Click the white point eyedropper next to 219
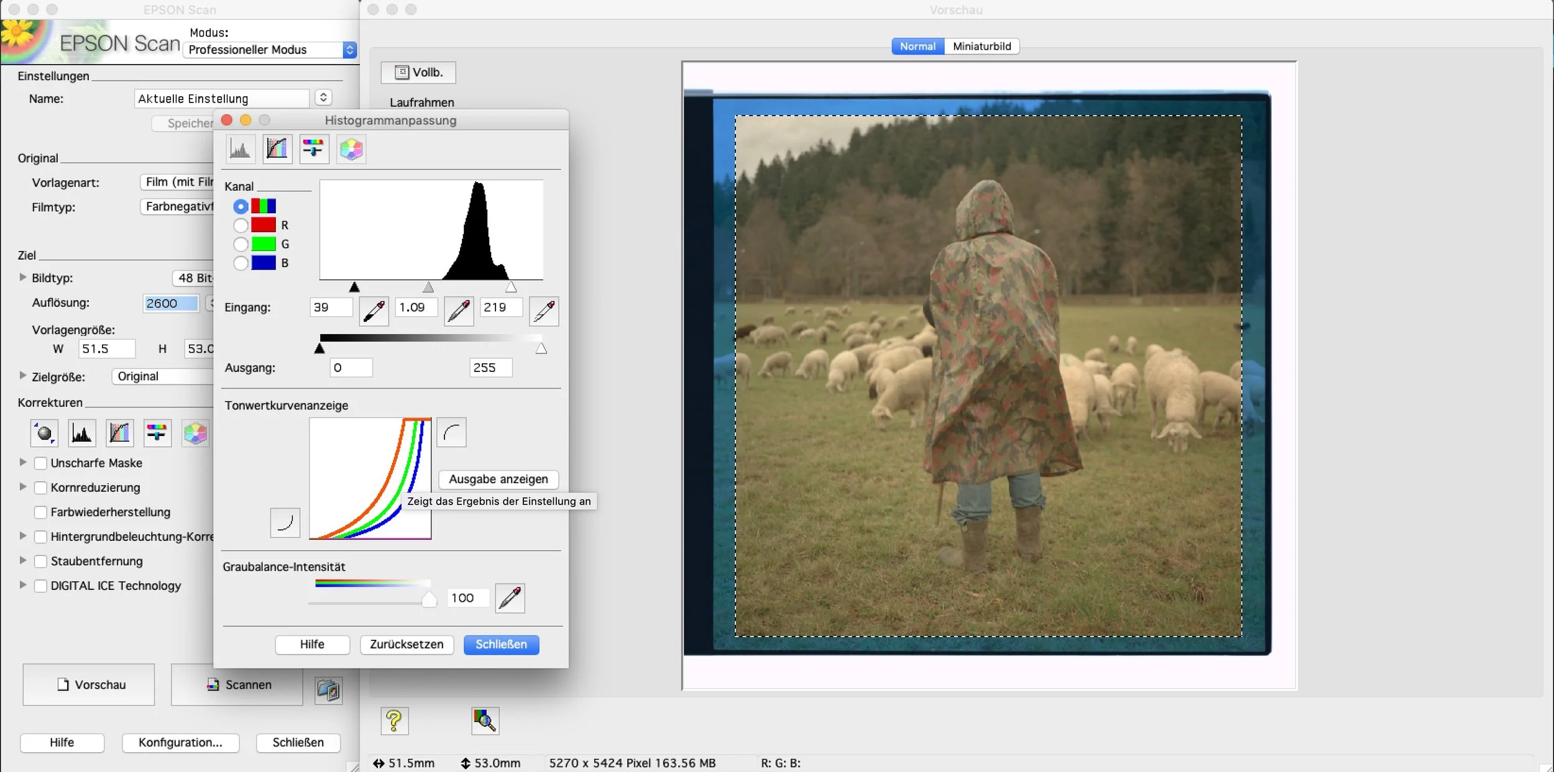The image size is (1554, 772). (x=544, y=311)
